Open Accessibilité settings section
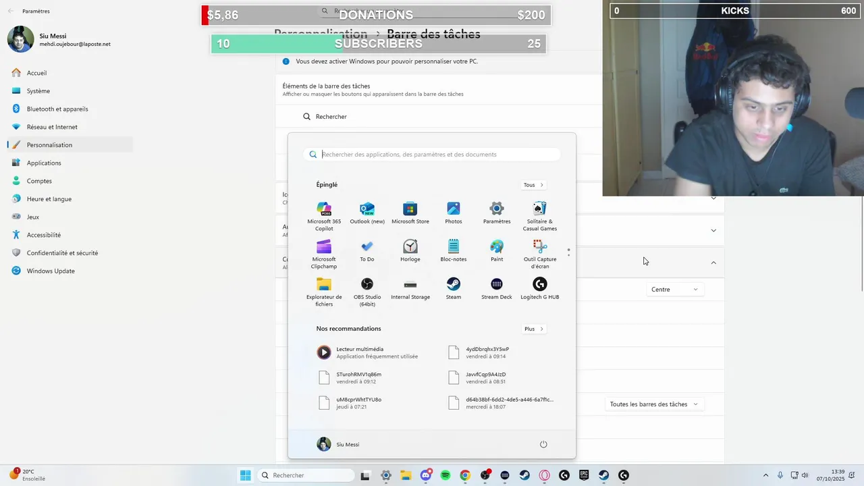864x486 pixels. 70,235
